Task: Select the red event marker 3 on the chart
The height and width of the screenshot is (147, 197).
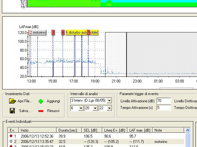Action: pos(53,32)
